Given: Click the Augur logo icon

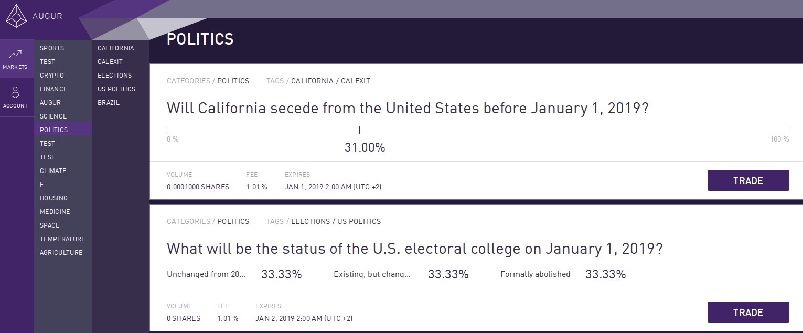Looking at the screenshot, I should tap(16, 16).
